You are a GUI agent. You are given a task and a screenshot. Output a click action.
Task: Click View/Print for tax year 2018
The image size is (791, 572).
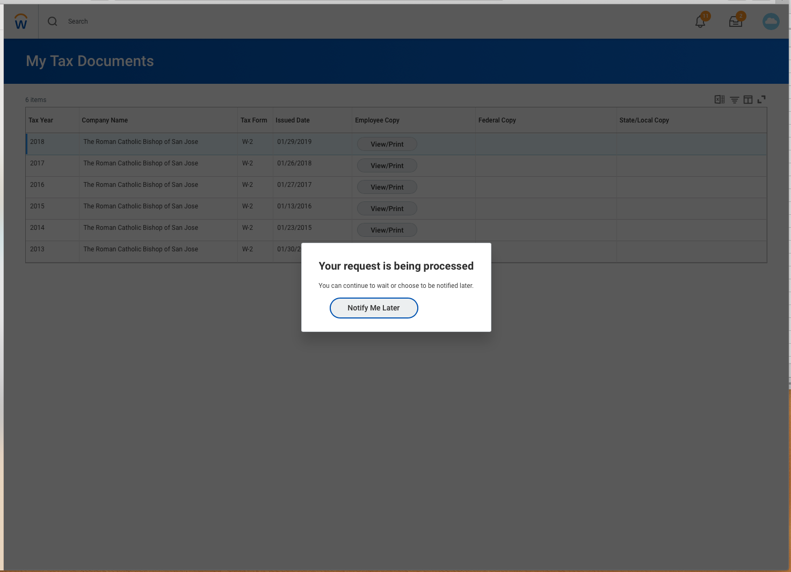[x=387, y=144]
